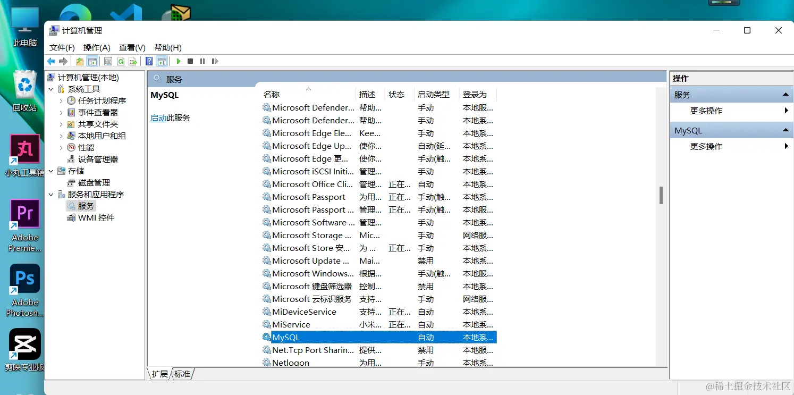Viewport: 794px width, 395px height.
Task: Click the pause service toolbar icon
Action: (202, 61)
